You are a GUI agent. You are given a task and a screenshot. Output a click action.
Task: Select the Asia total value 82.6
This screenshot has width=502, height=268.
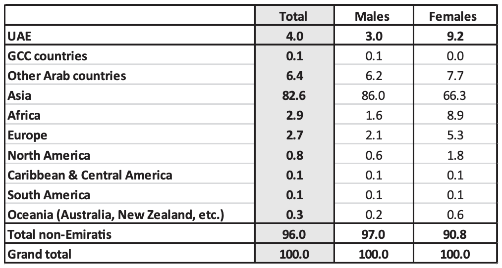(x=294, y=95)
